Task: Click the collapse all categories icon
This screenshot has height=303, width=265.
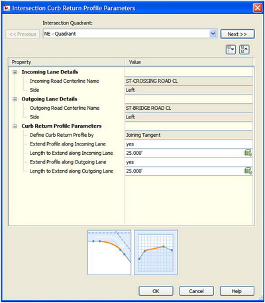Action: pos(244,50)
